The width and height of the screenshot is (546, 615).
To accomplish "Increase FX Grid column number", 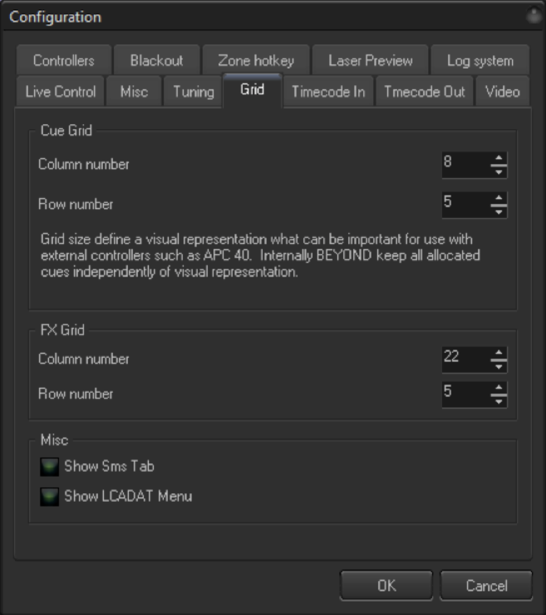I will (499, 353).
